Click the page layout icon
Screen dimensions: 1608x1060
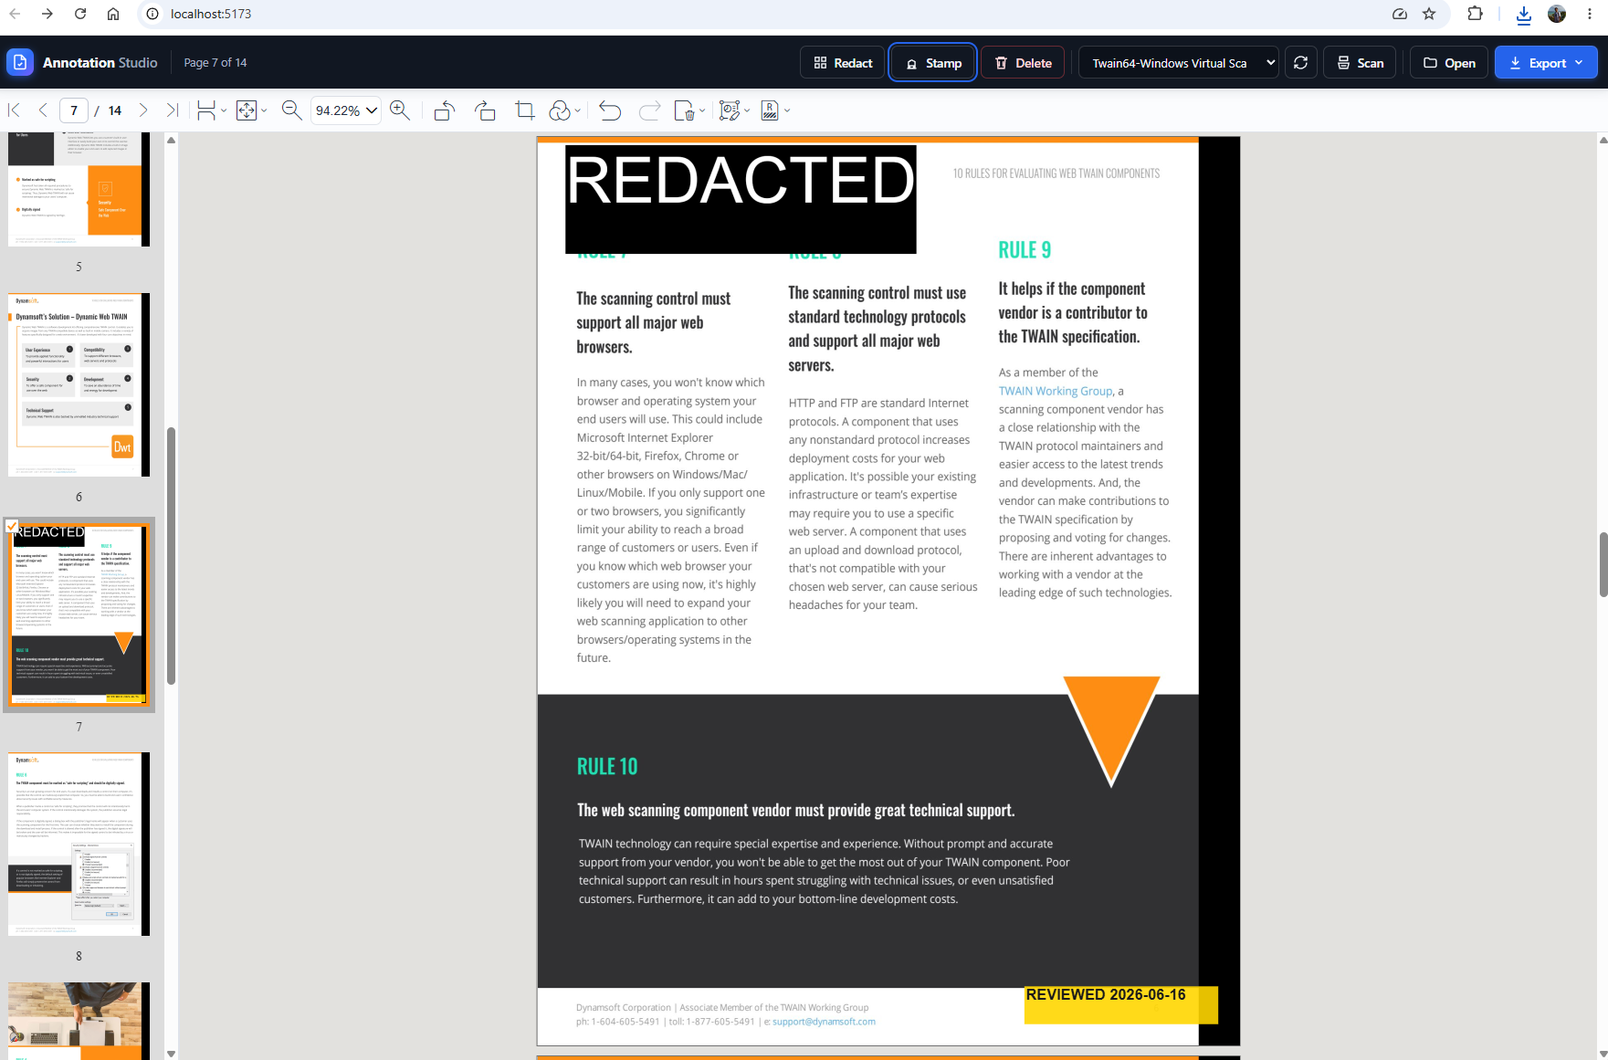click(207, 110)
